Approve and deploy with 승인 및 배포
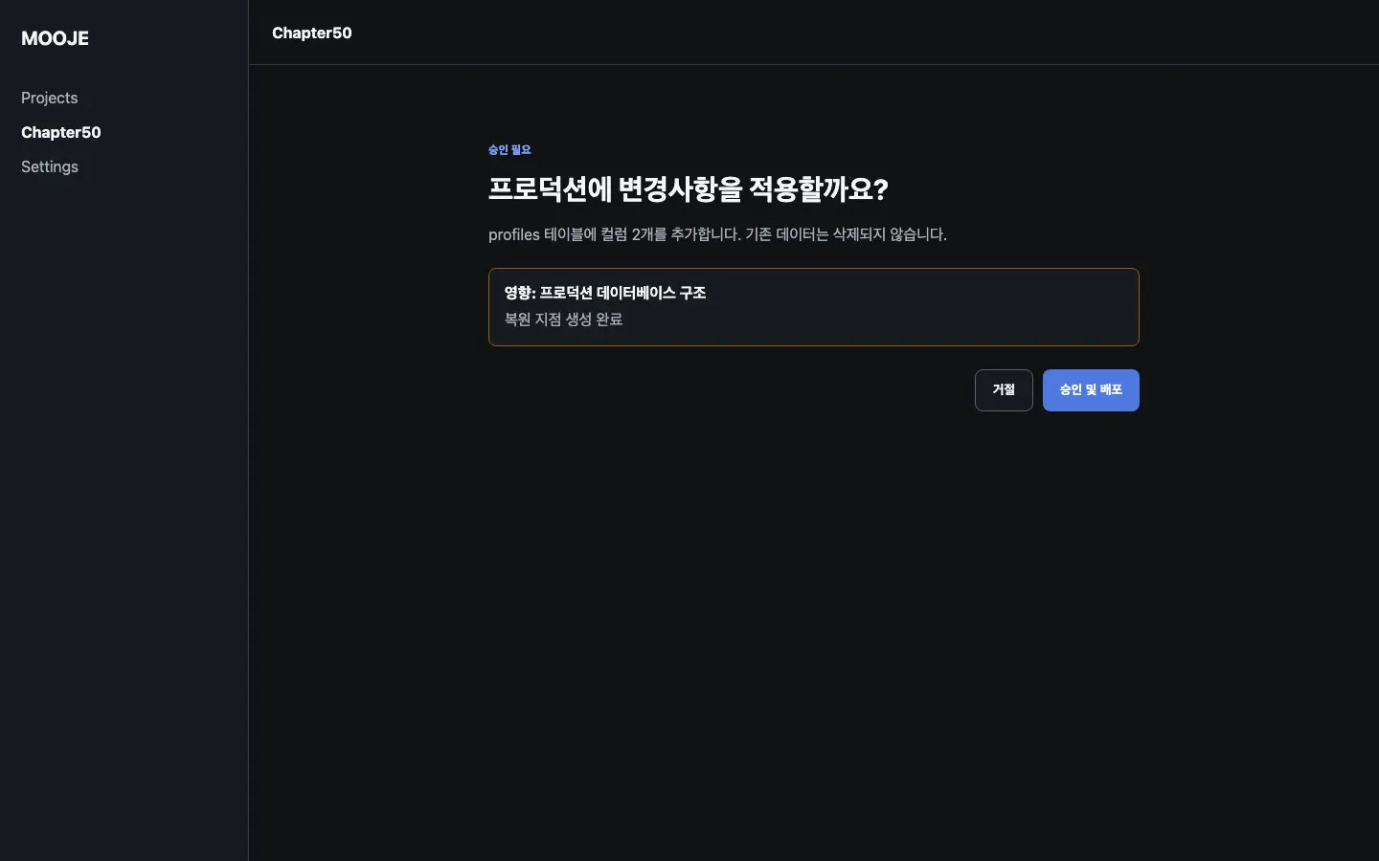Viewport: 1379px width, 861px height. pos(1091,390)
